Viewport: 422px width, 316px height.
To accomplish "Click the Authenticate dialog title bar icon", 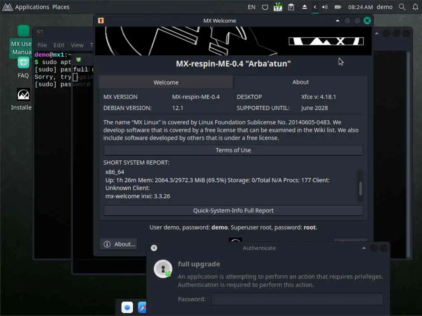I will click(154, 248).
